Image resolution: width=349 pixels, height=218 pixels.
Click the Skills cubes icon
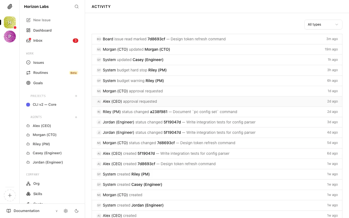[28, 194]
